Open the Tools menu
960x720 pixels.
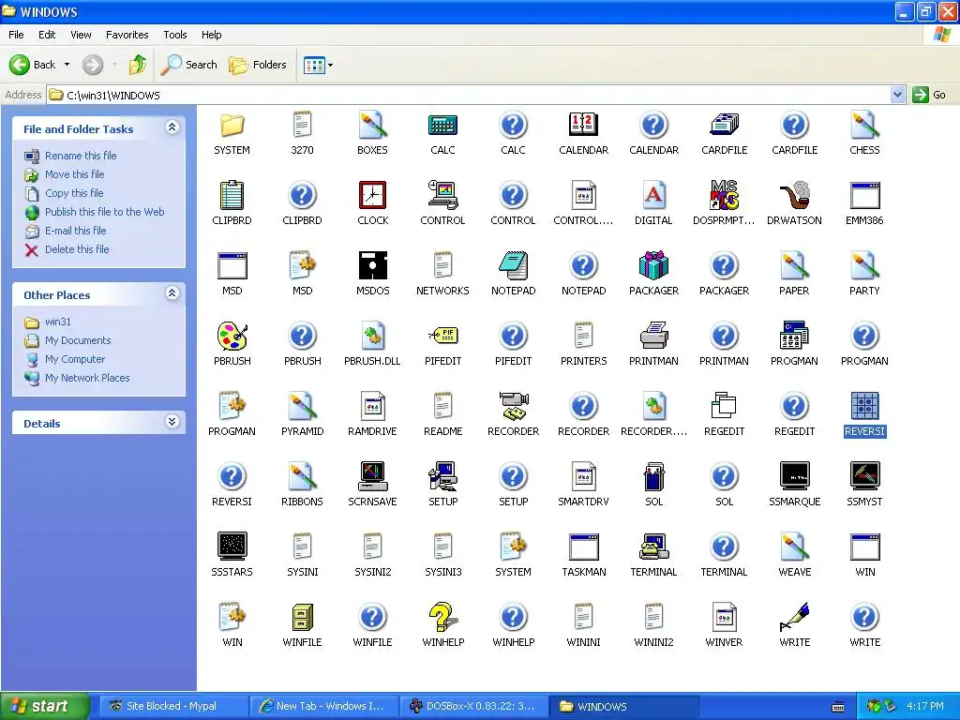click(x=175, y=35)
